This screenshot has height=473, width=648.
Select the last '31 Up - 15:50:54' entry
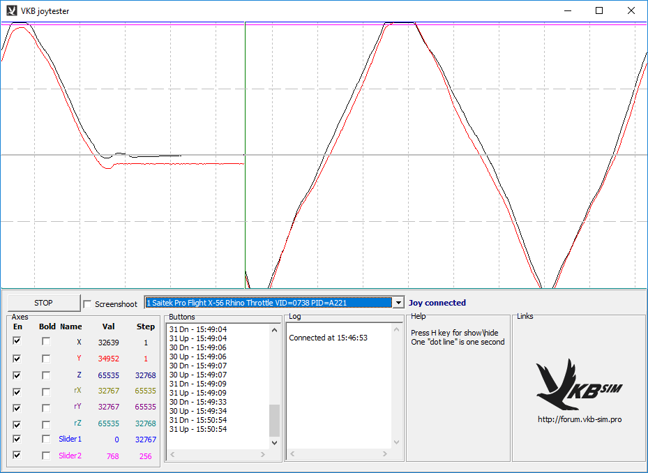198,429
